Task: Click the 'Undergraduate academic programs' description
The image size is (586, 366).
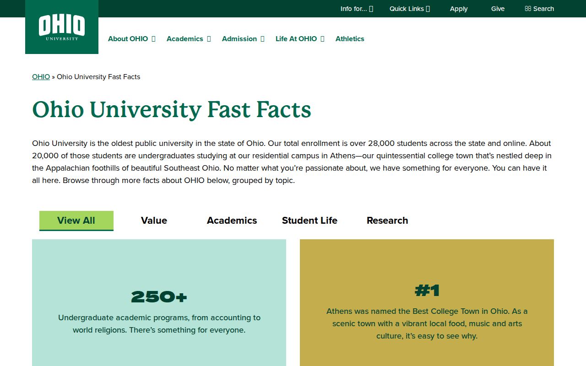Action: coord(159,323)
